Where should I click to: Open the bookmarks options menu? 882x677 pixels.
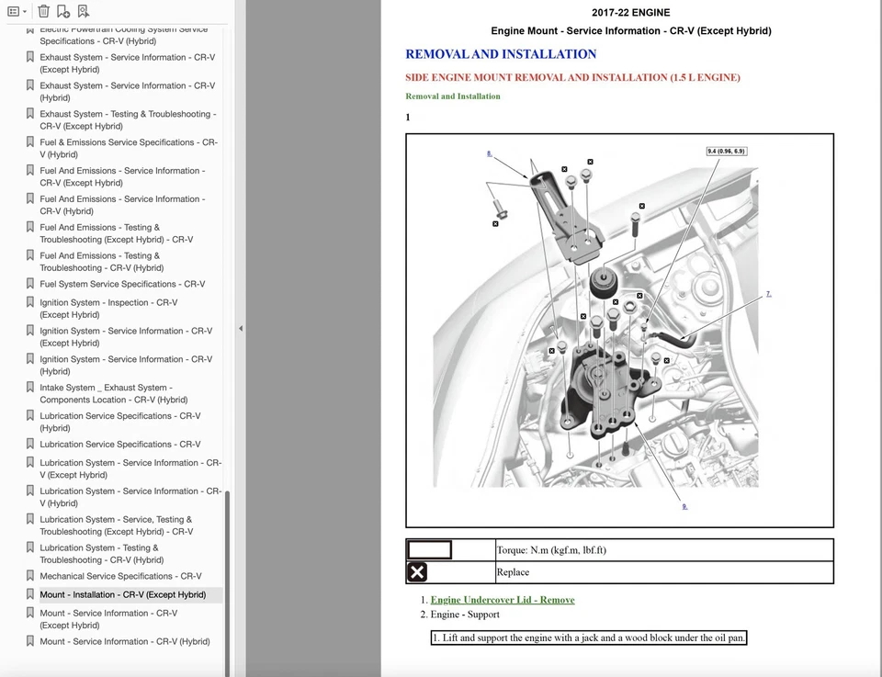click(x=17, y=12)
